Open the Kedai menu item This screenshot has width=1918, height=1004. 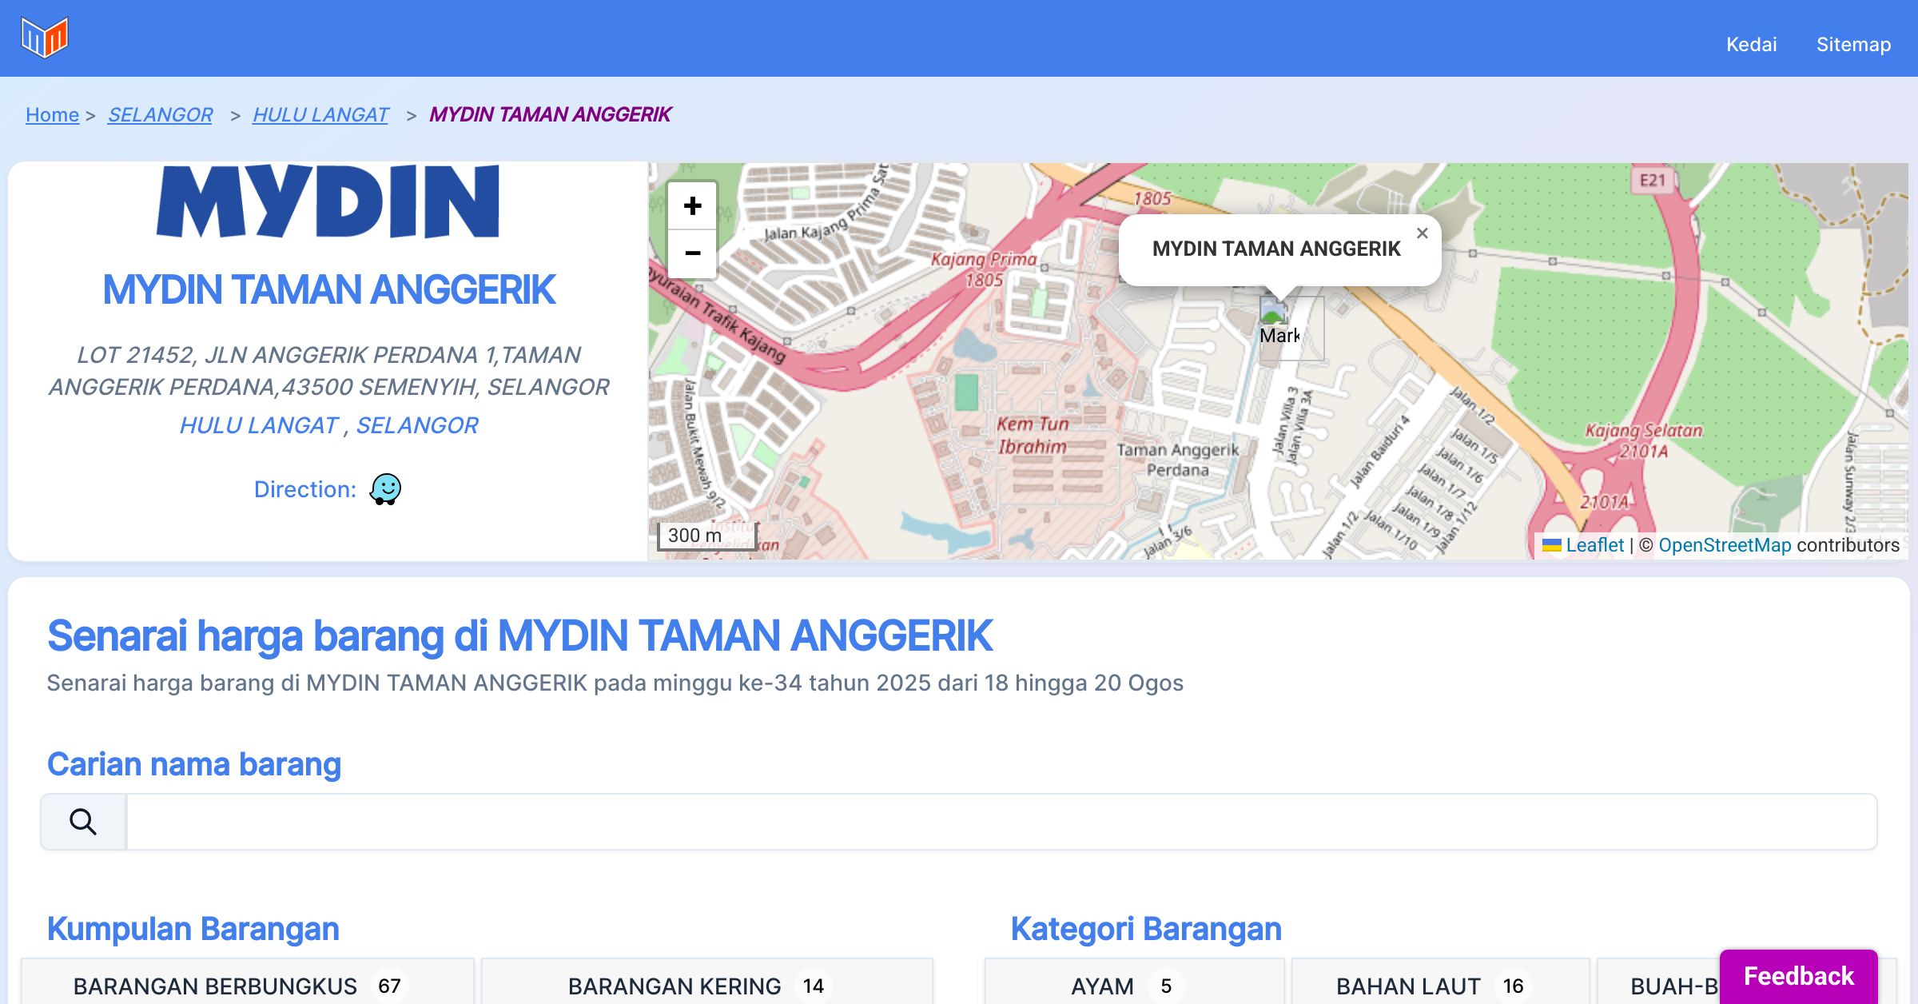(x=1751, y=44)
